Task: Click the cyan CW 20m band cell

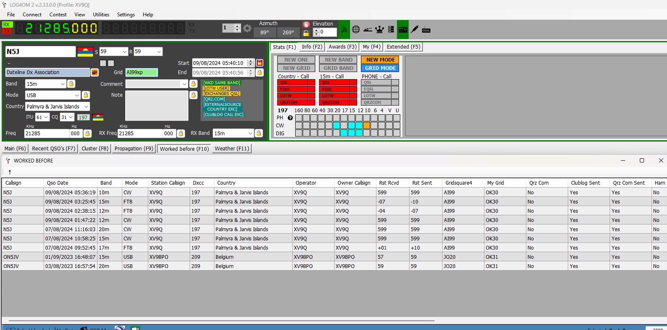Action: tap(336, 125)
